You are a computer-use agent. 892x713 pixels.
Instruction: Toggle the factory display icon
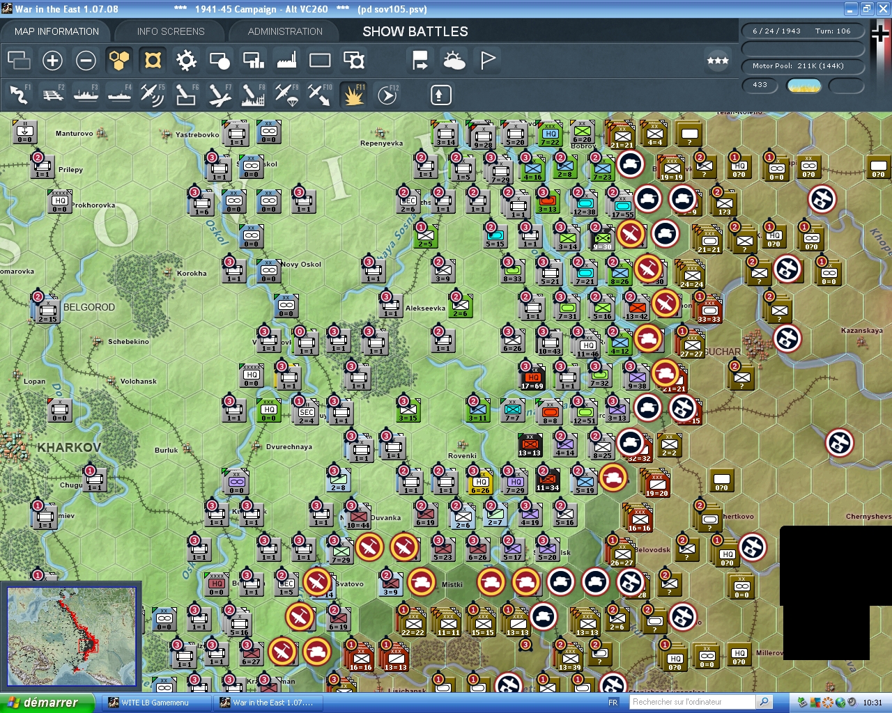[286, 61]
